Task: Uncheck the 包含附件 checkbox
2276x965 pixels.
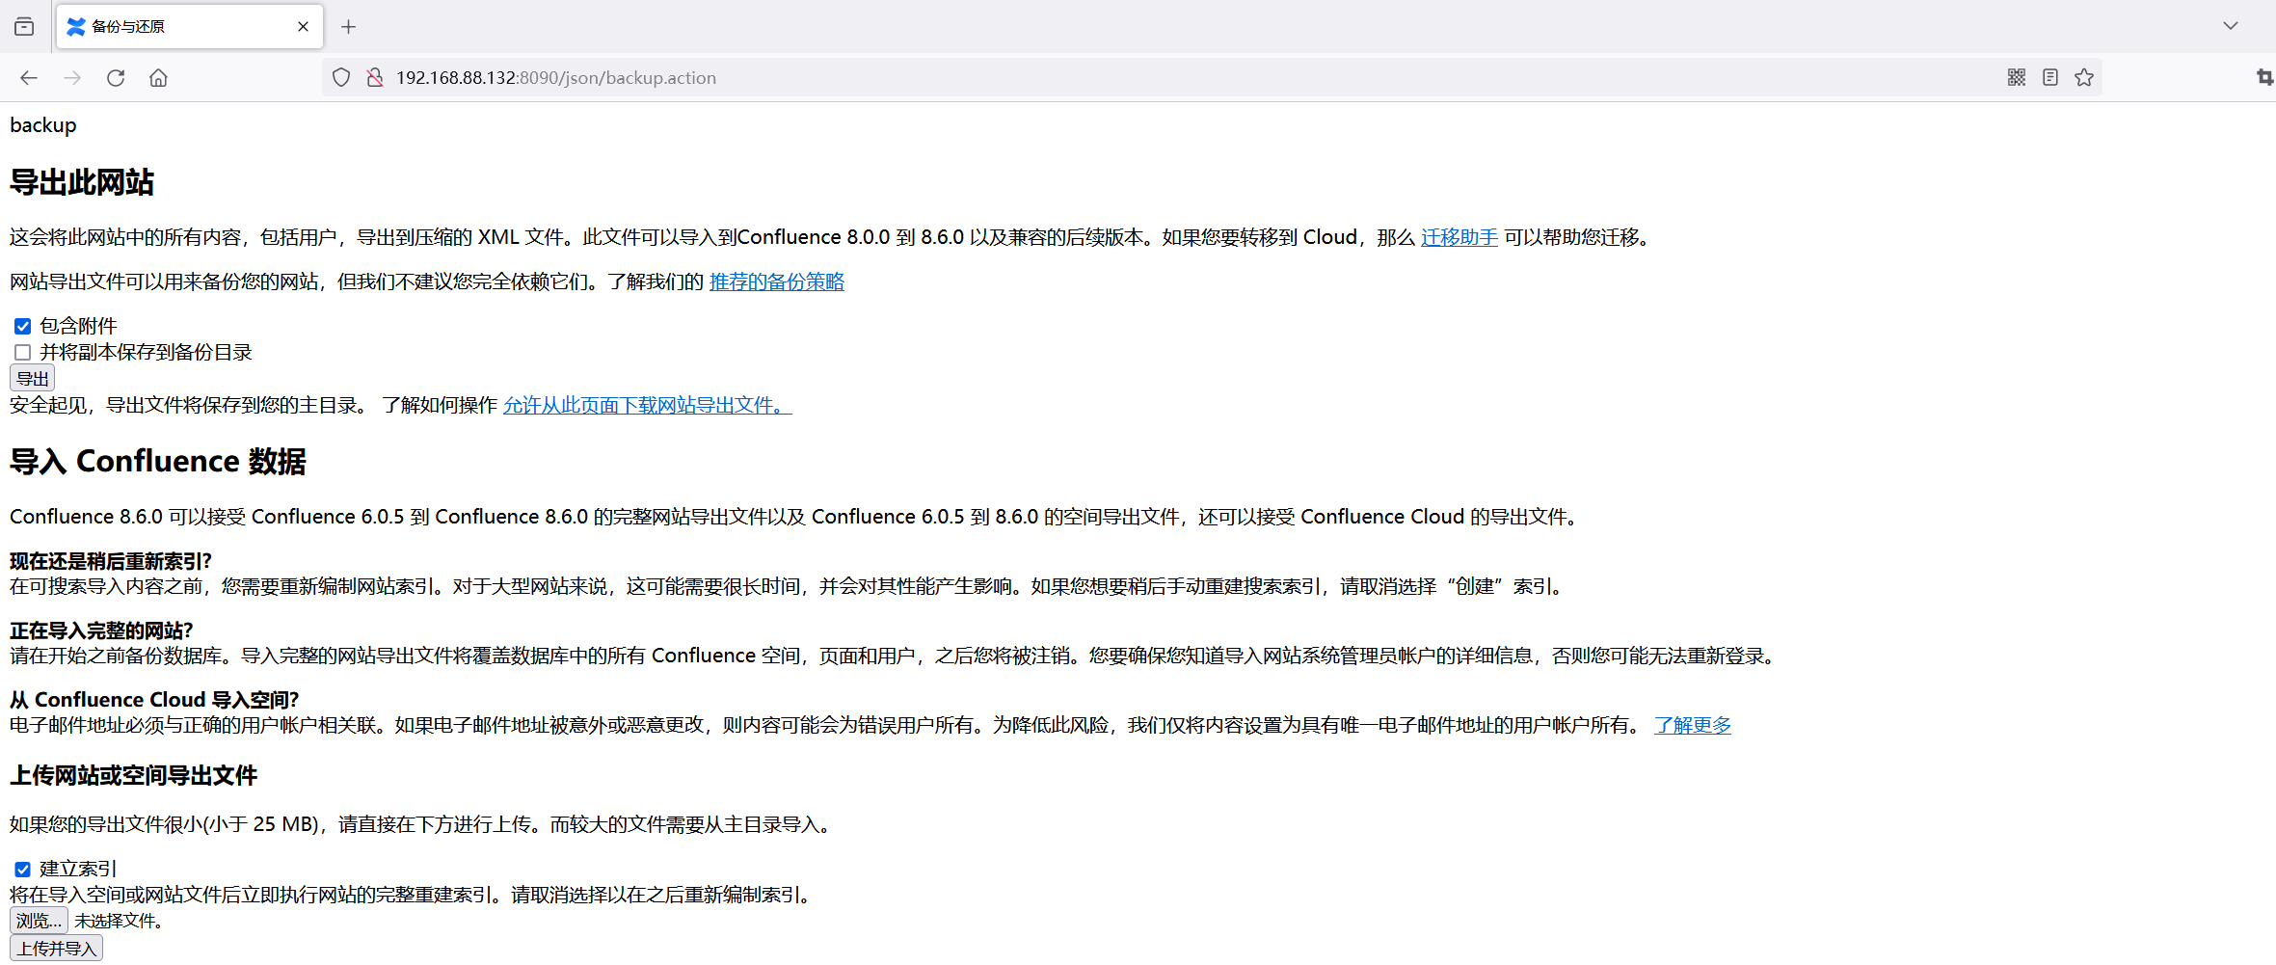Action: pyautogui.click(x=23, y=327)
